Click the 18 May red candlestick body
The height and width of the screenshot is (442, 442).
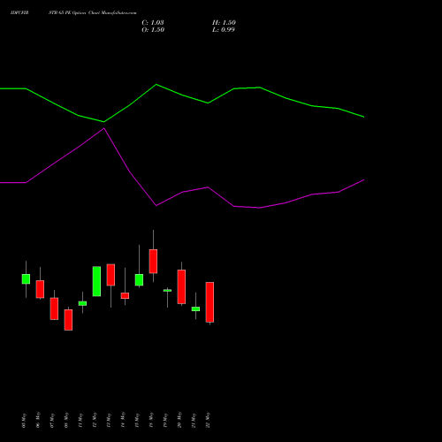click(x=153, y=262)
